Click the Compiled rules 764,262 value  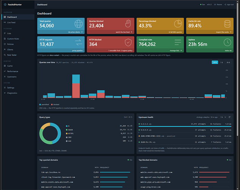(x=147, y=44)
